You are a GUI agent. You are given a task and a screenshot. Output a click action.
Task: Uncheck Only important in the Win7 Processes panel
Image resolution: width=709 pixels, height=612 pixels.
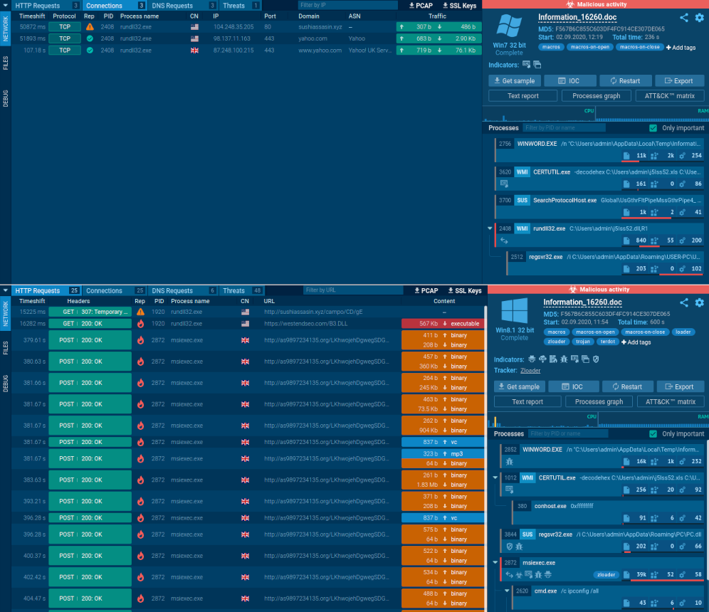coord(653,128)
